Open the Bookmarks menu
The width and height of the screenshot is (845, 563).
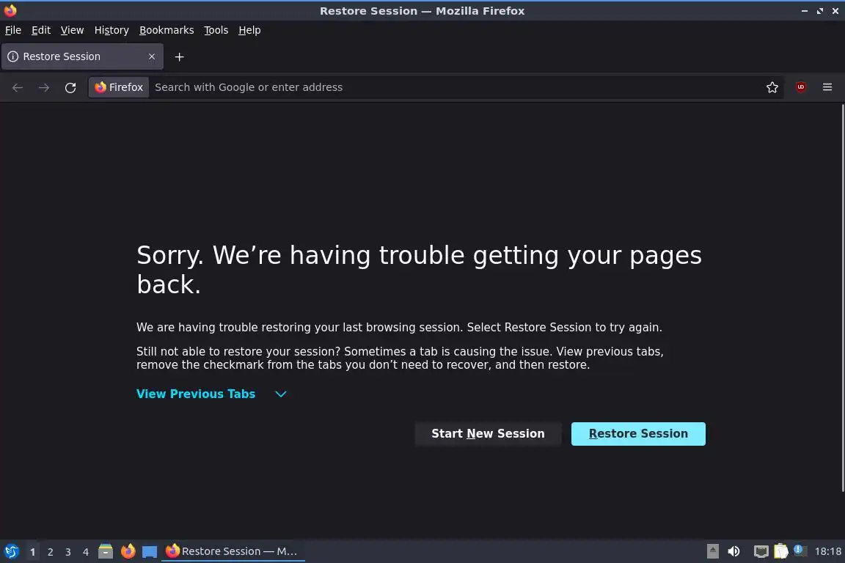[167, 30]
